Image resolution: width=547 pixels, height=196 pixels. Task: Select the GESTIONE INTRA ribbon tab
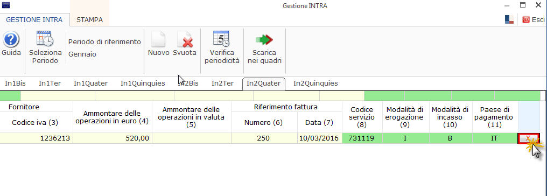coord(34,20)
